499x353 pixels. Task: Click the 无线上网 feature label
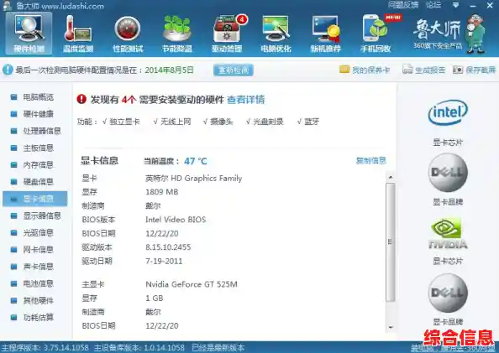(x=176, y=122)
